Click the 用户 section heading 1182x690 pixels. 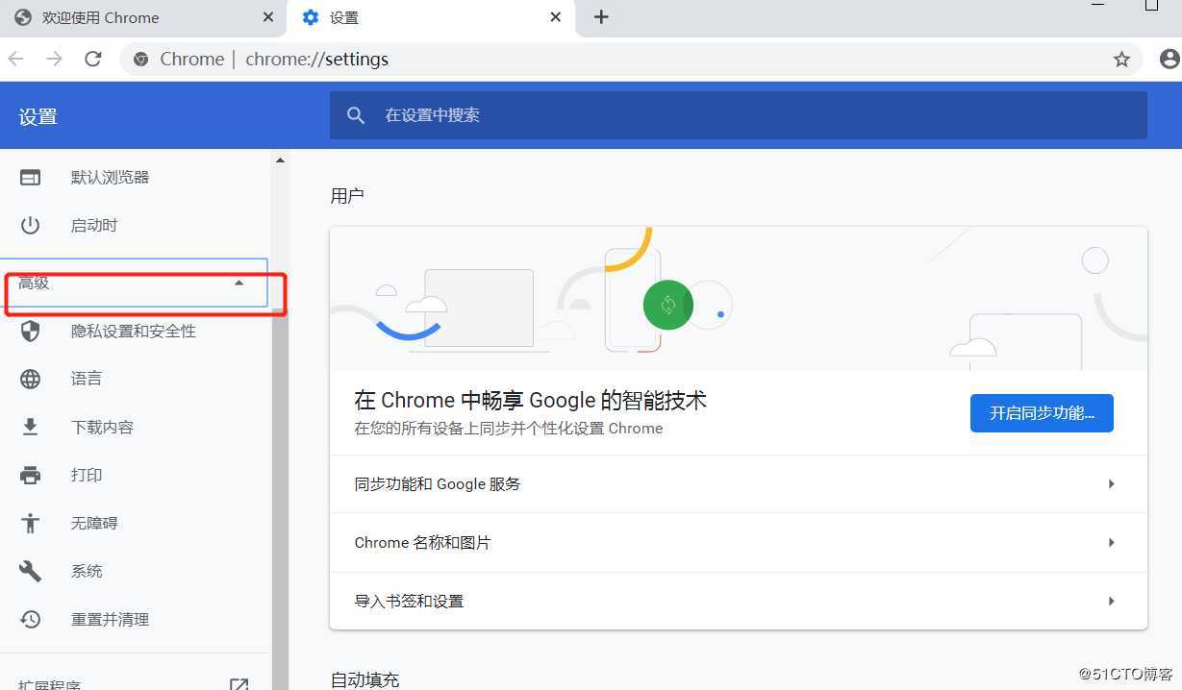[347, 196]
